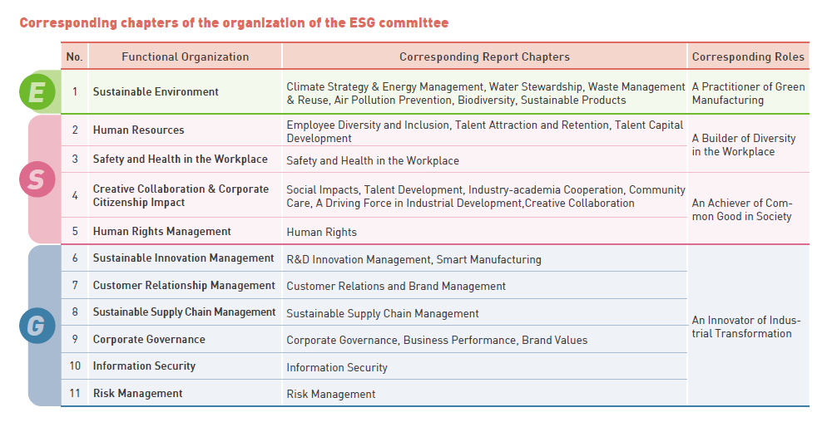Select the 'Sustainable Innovation Management' row label
The height and width of the screenshot is (427, 832).
(x=184, y=258)
